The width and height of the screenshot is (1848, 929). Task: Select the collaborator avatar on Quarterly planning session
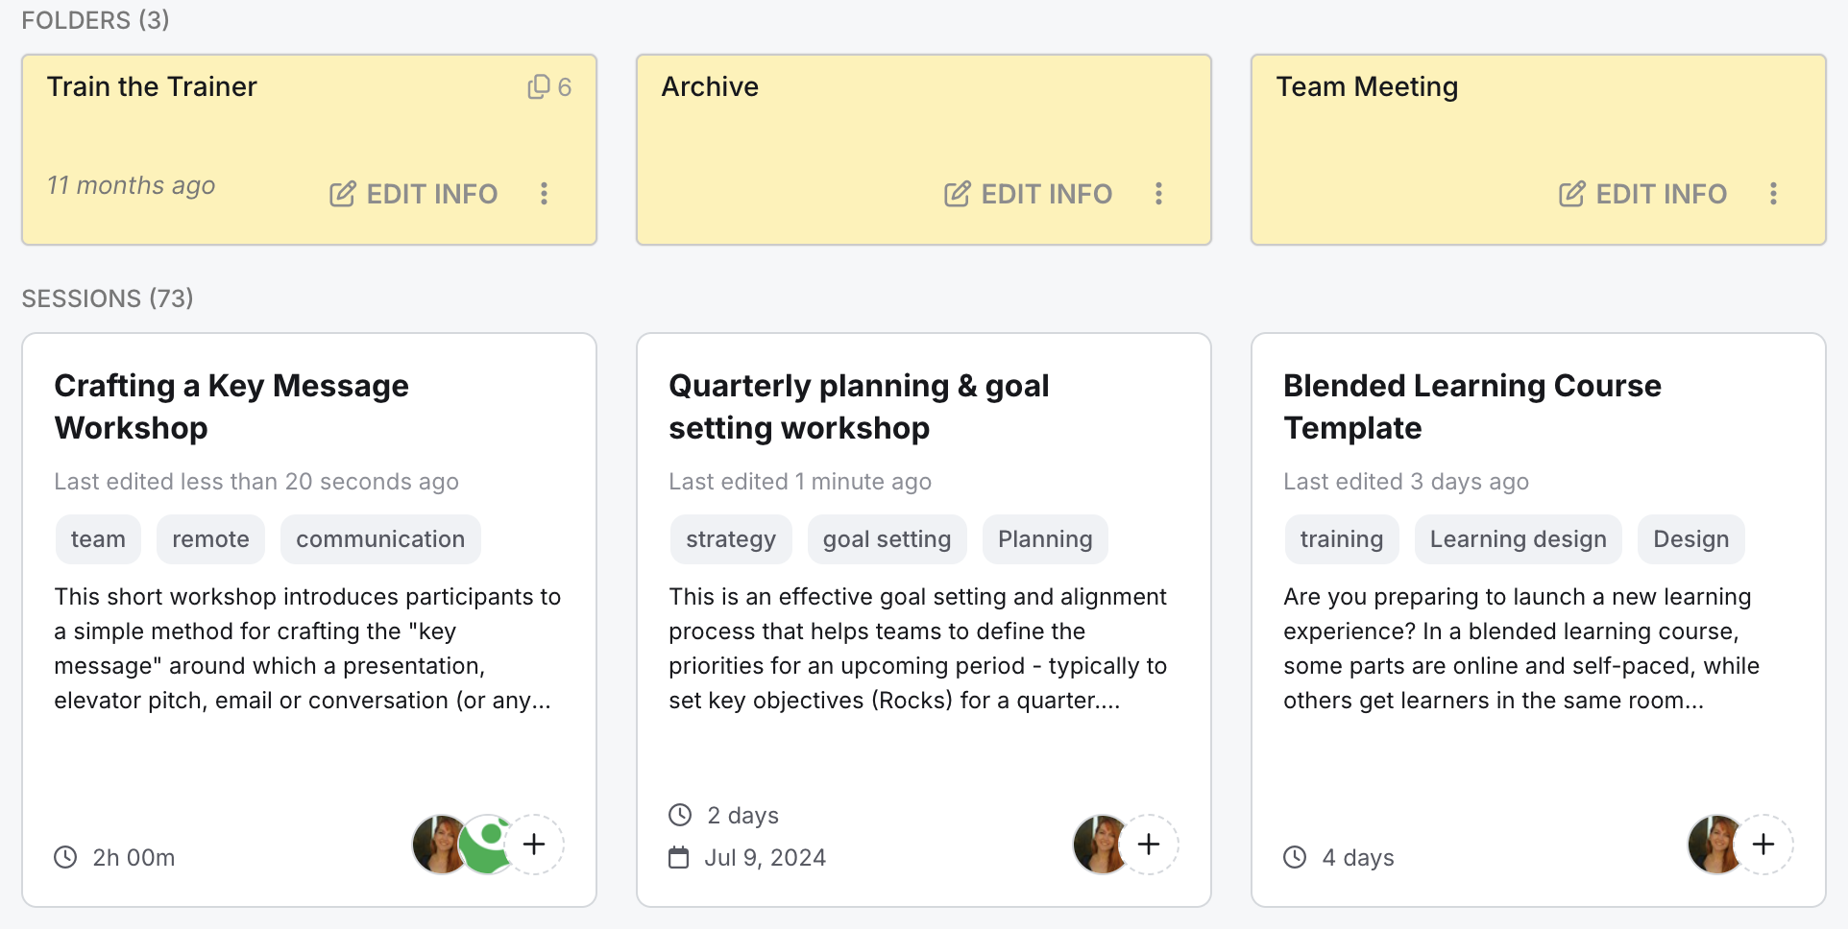pyautogui.click(x=1101, y=844)
